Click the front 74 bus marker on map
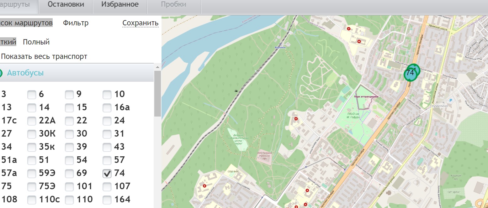The height and width of the screenshot is (208, 488). pos(410,74)
